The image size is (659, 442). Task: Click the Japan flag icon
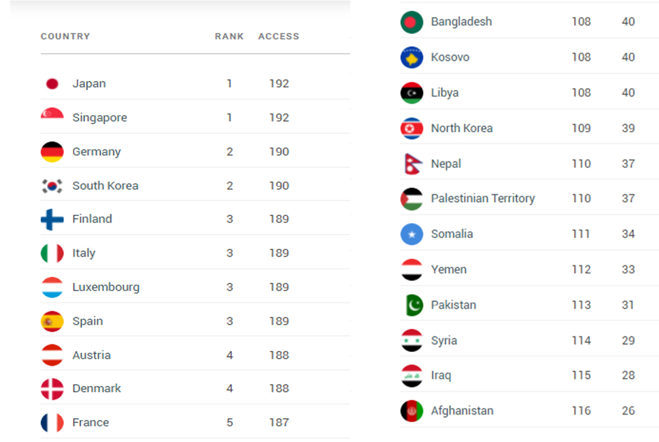click(52, 84)
